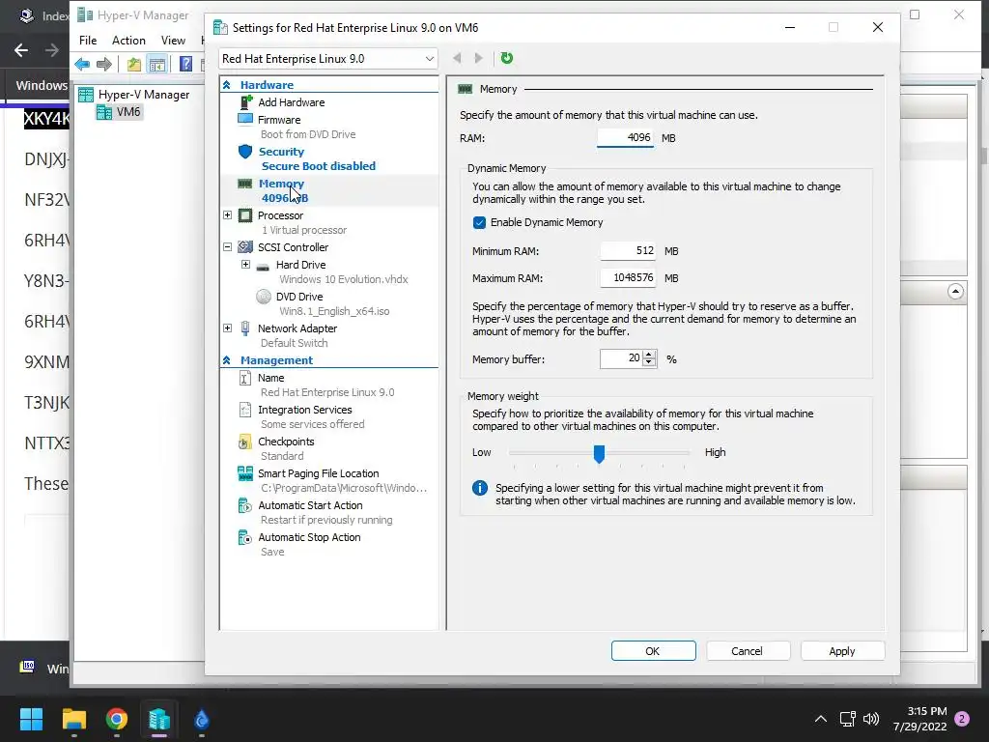Click the Apply button

coord(842,651)
